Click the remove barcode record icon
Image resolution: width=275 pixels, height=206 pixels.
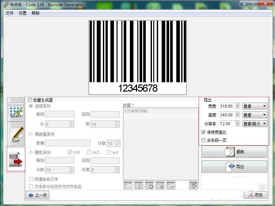tap(171, 185)
